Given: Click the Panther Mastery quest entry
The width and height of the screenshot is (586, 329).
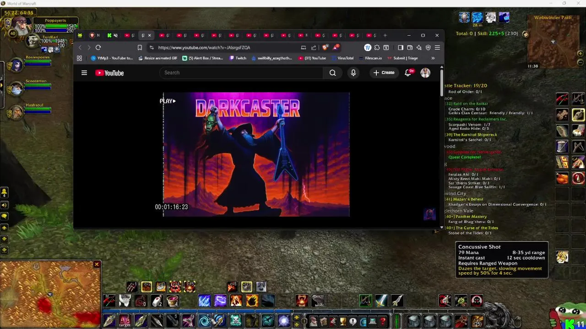Looking at the screenshot, I should tap(466, 217).
